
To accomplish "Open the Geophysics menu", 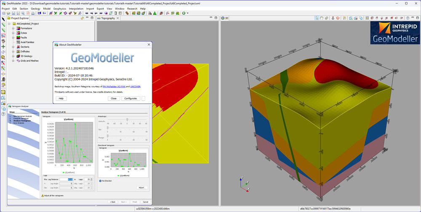I will point(60,8).
